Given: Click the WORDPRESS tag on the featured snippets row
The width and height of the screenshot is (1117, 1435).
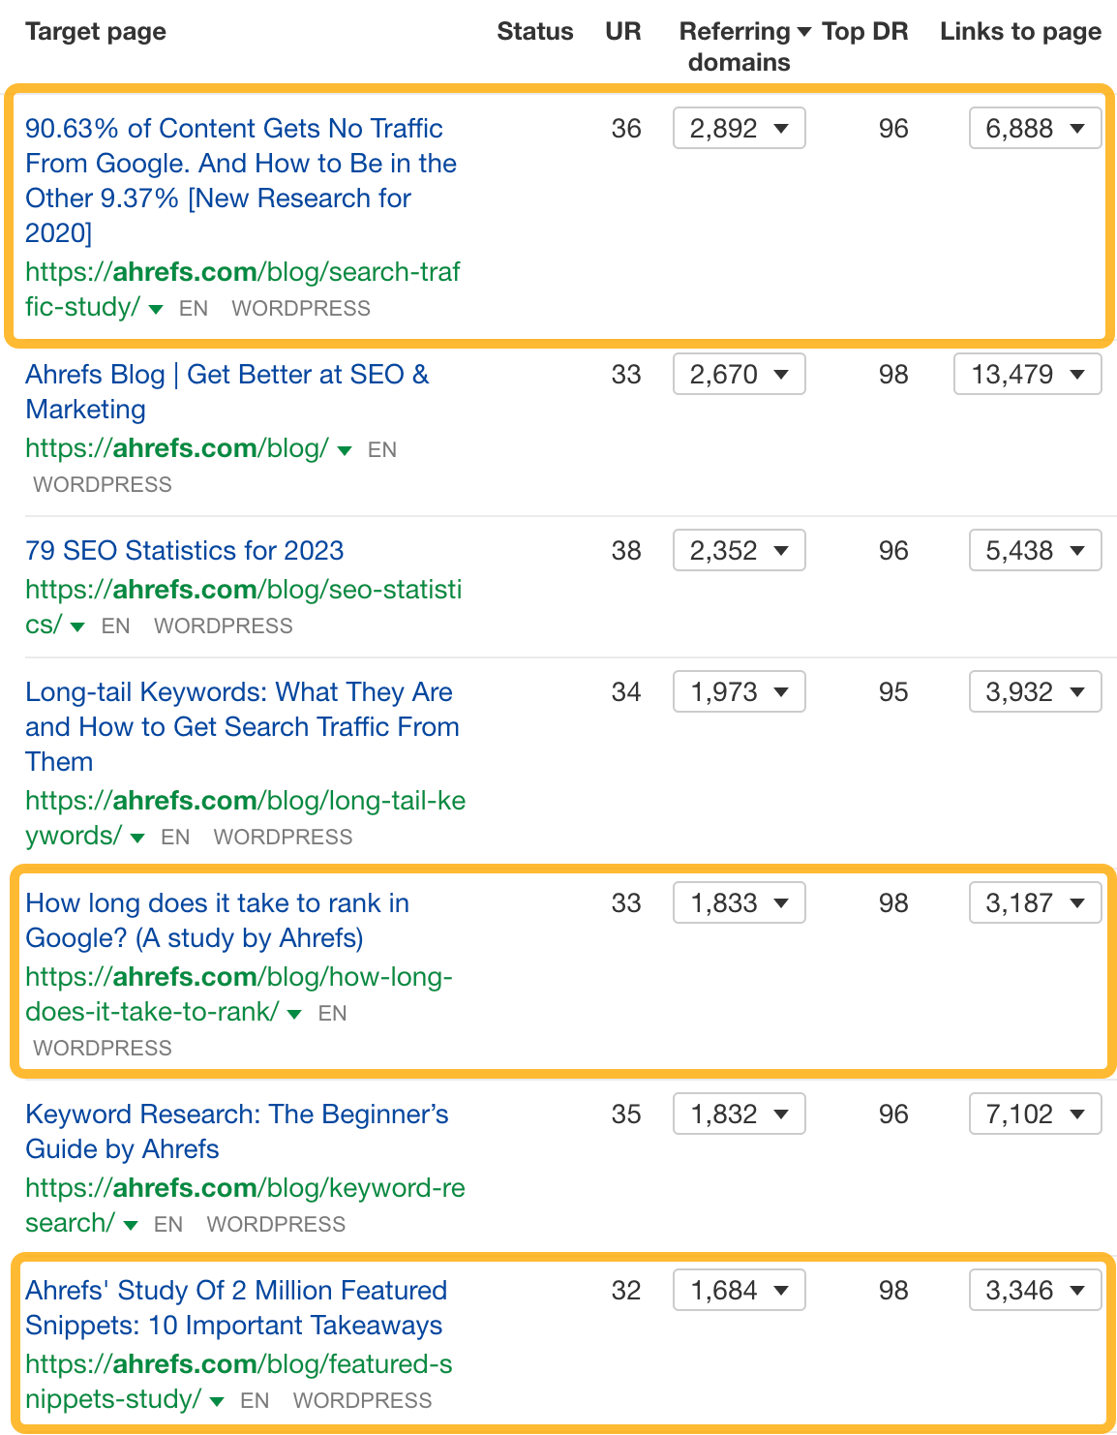Looking at the screenshot, I should (x=363, y=1400).
